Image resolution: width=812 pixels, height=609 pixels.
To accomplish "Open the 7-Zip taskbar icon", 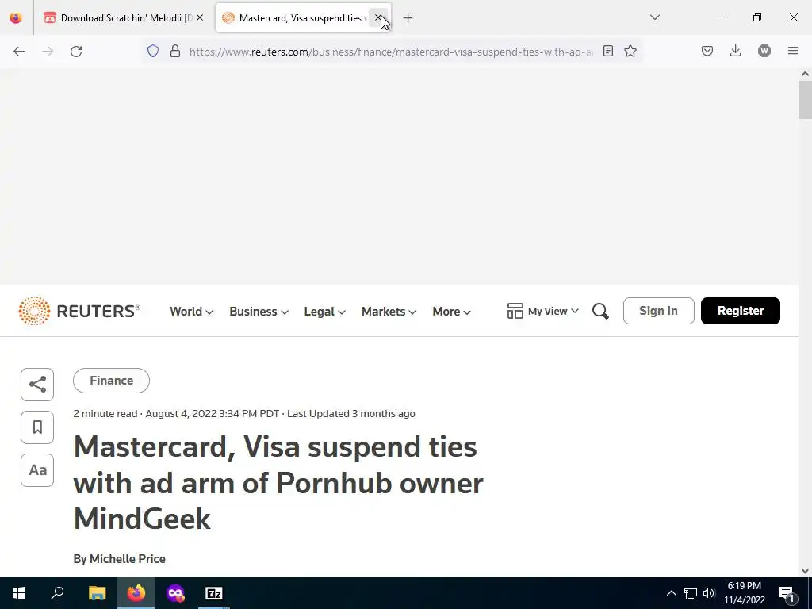I will point(214,593).
